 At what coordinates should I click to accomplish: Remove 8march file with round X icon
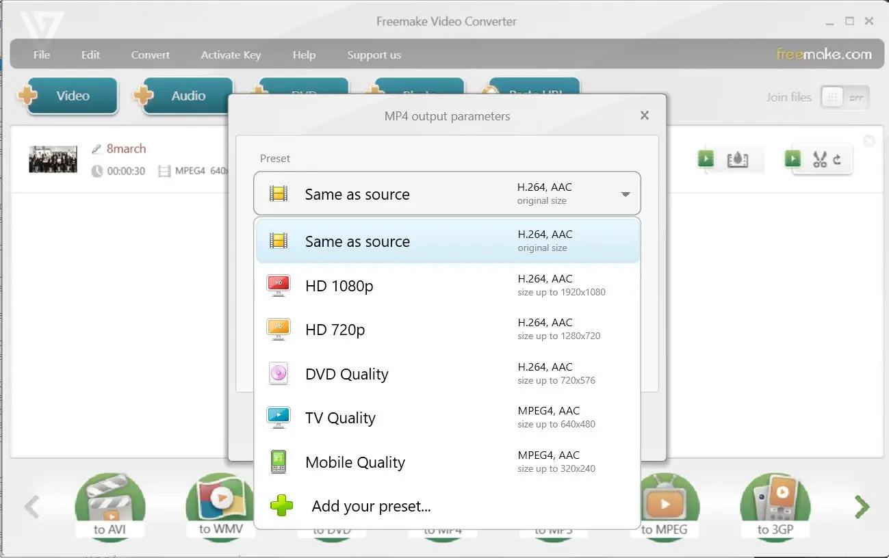point(868,142)
